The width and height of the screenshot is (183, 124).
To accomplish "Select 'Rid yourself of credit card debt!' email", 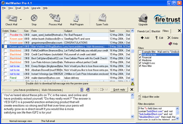I will click(66, 54).
